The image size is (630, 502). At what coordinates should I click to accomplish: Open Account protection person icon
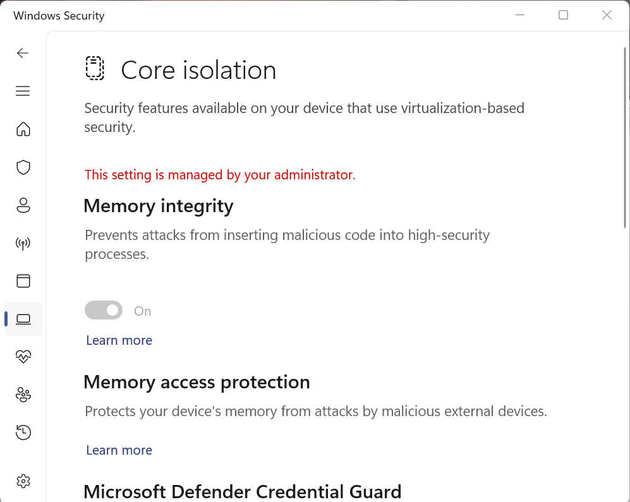point(23,205)
